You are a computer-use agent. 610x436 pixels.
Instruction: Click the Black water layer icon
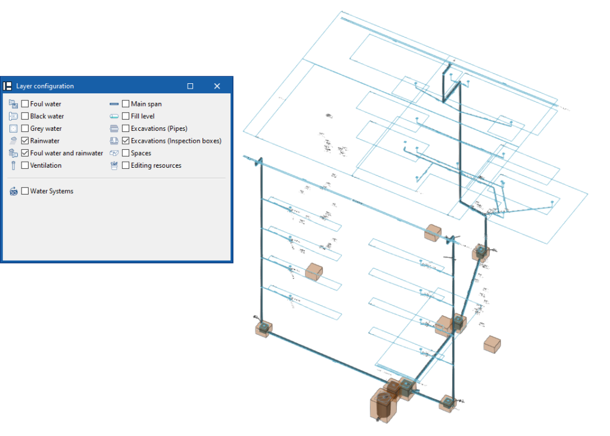(13, 116)
